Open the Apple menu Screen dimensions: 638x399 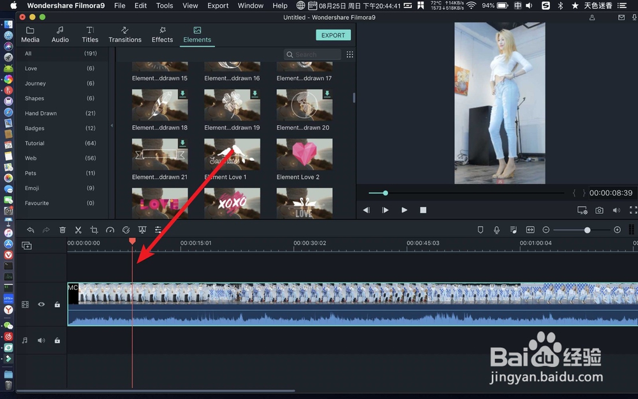pos(13,6)
